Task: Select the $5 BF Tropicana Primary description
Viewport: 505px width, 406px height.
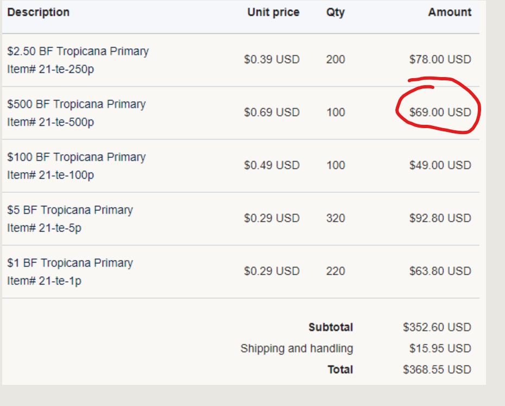Action: pos(70,210)
